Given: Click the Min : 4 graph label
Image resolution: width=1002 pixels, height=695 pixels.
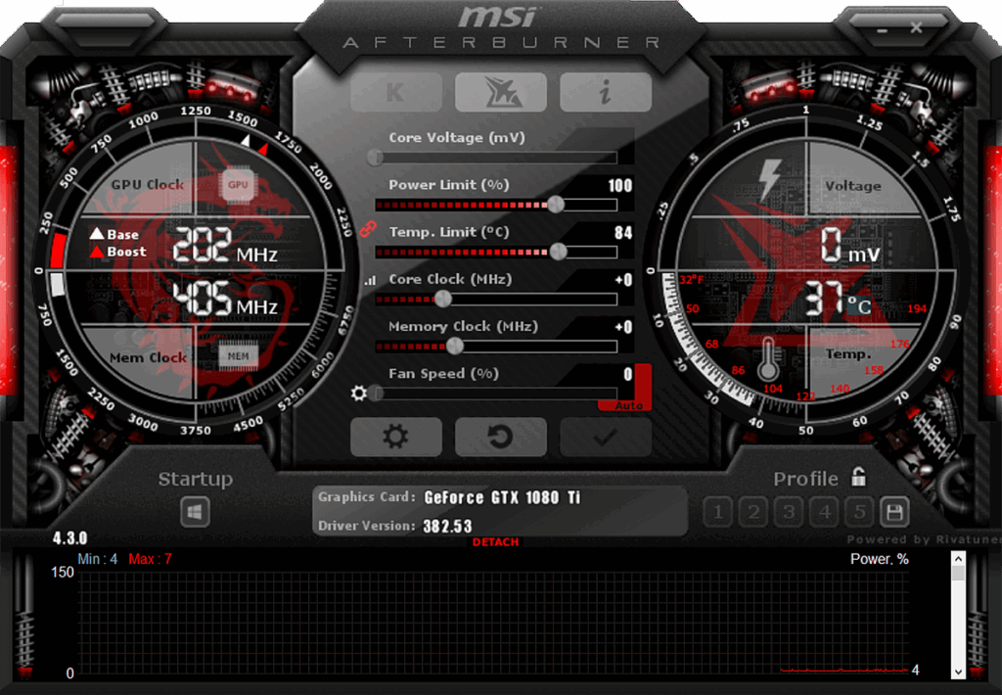Looking at the screenshot, I should 97,560.
